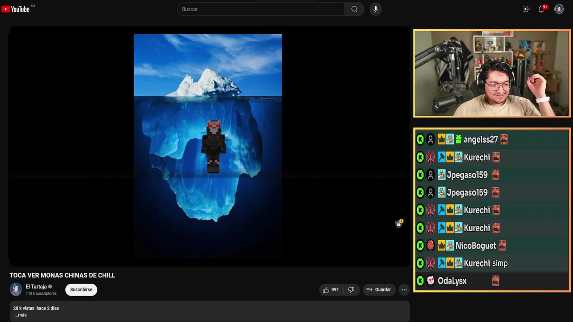Viewport: 573px width, 322px height.
Task: Click green Kick icon beside NicoBoguet
Action: pos(420,246)
